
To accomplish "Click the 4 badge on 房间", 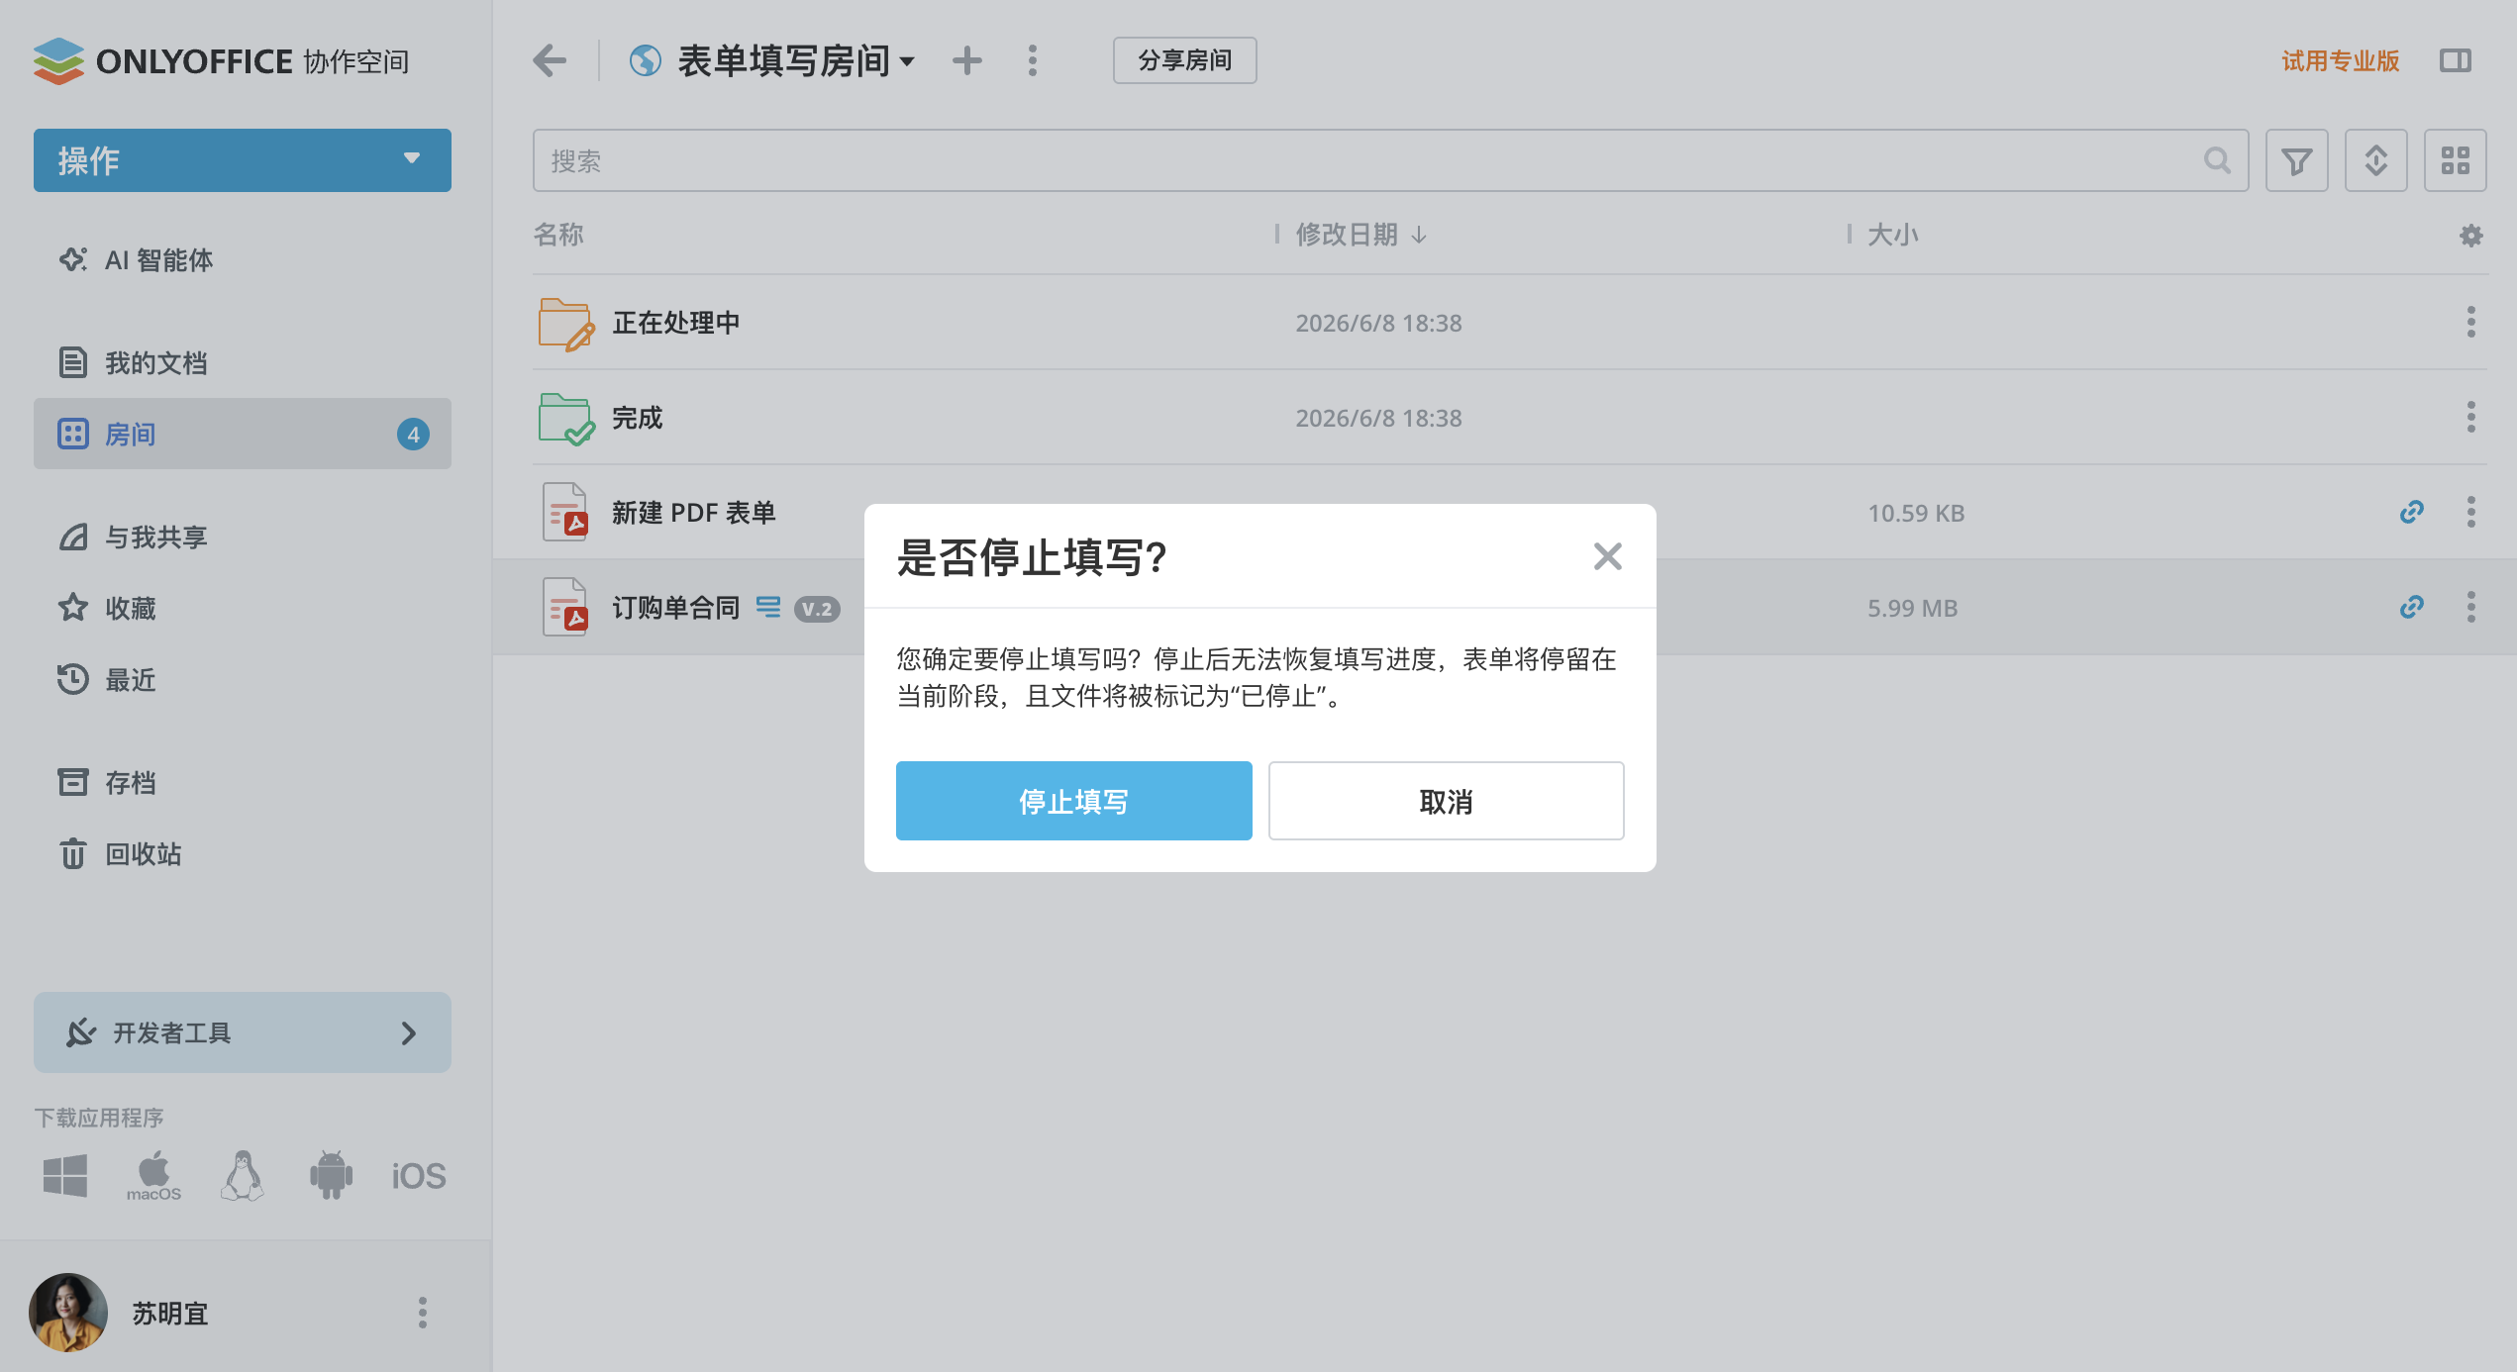I will [413, 434].
